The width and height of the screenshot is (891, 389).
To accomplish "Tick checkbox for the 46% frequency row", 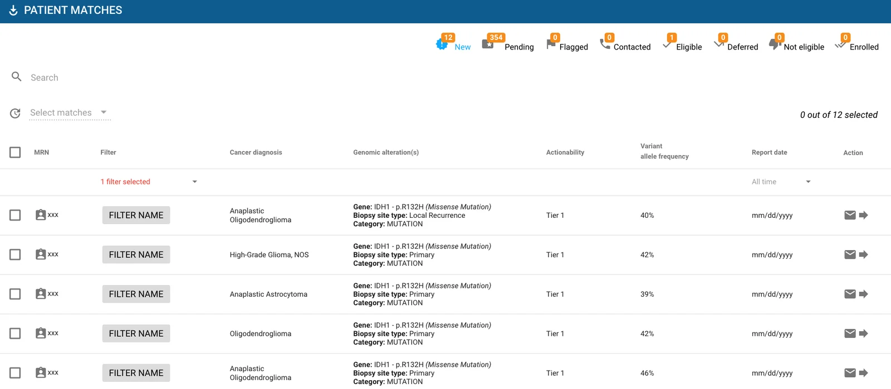I will tap(15, 373).
